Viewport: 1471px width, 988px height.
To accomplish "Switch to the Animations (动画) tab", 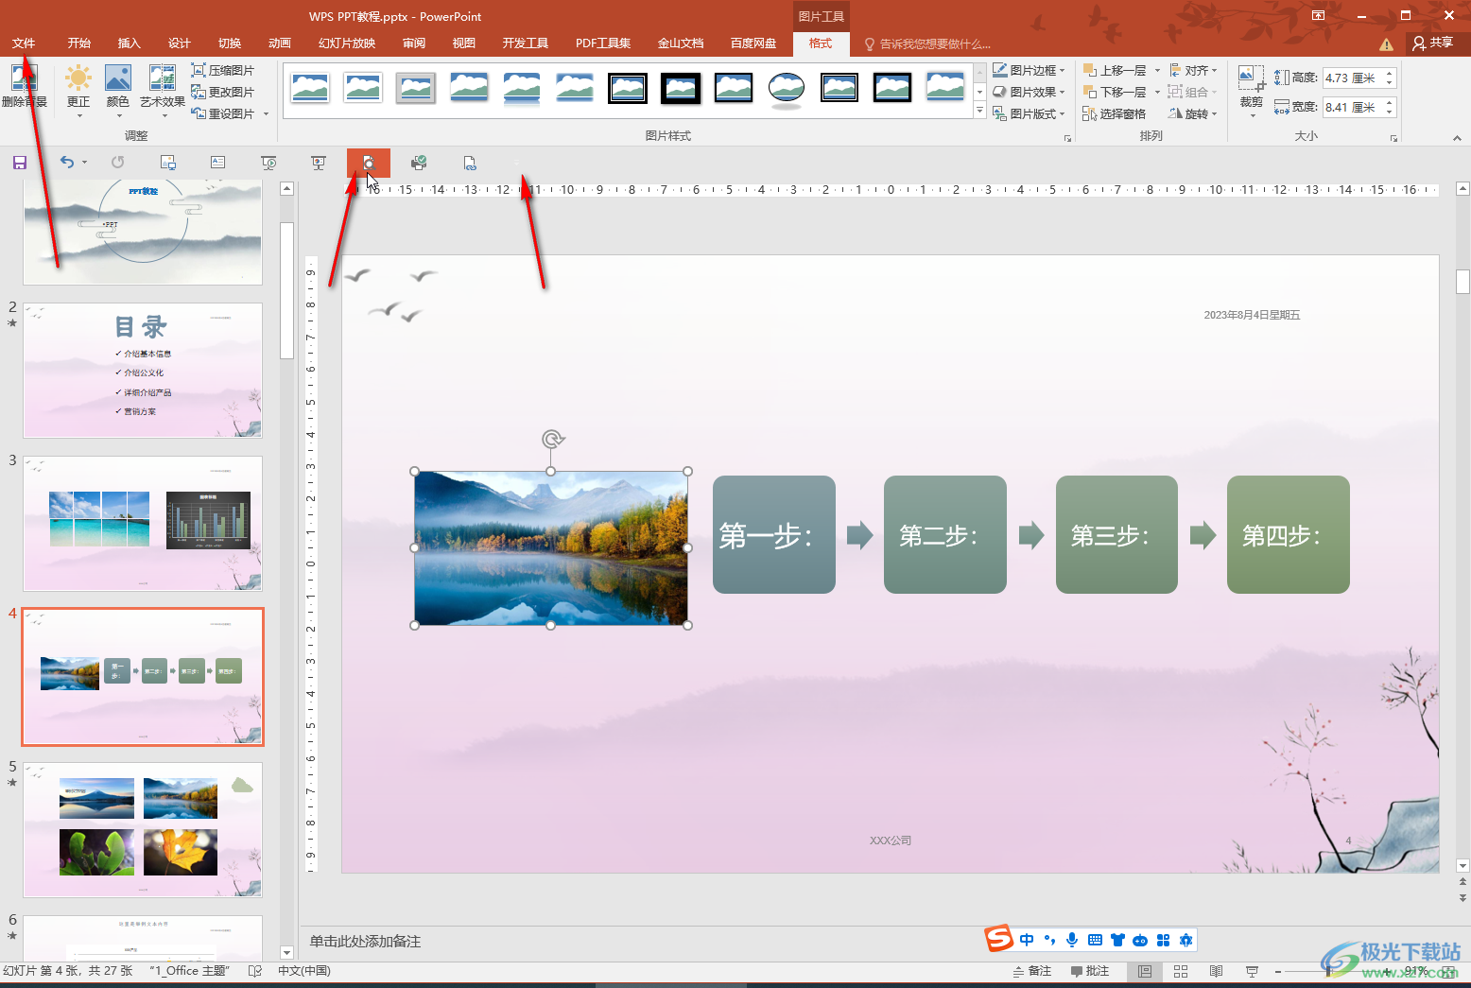I will coord(280,43).
